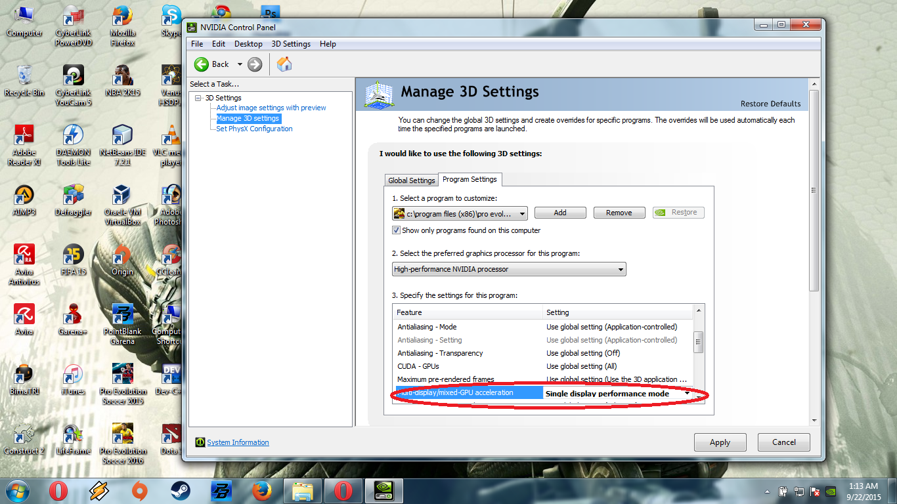Image resolution: width=897 pixels, height=504 pixels.
Task: Select the Antialiasing - Mode row
Action: tap(542, 327)
